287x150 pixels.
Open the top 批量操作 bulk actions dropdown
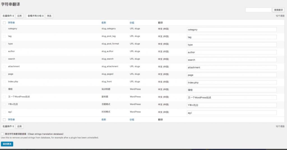(8, 16)
